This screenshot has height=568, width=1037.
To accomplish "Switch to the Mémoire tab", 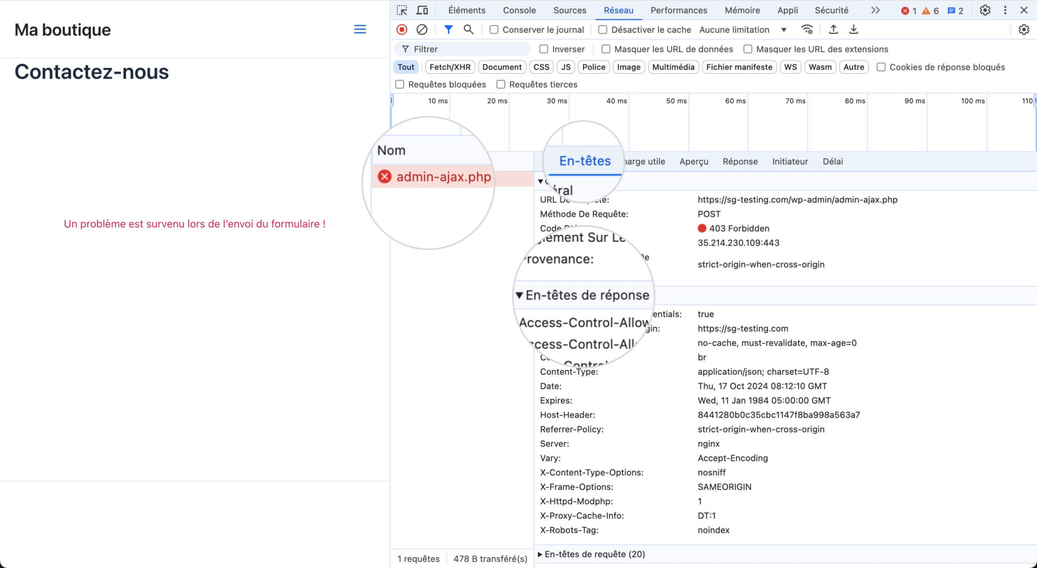I will (742, 10).
